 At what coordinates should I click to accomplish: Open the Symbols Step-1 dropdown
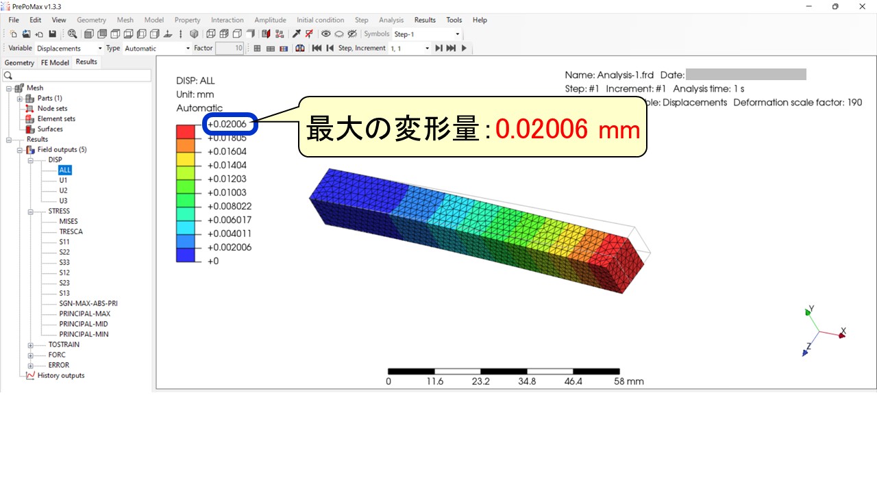[427, 34]
